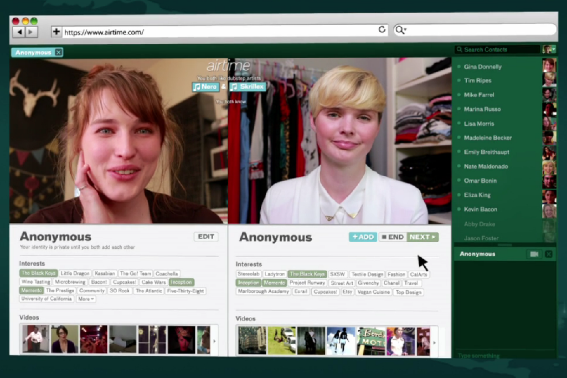Select the SXSW interest tag

coord(337,274)
